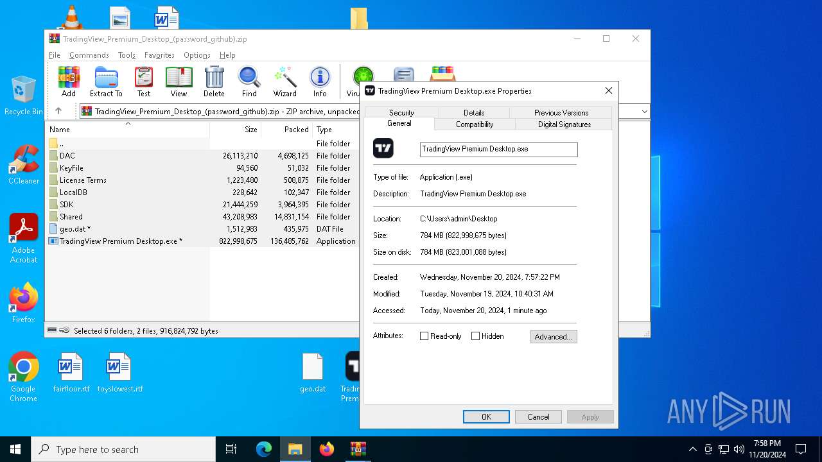Viewport: 822px width, 462px height.
Task: Sort the archive list by Size column
Action: point(236,129)
